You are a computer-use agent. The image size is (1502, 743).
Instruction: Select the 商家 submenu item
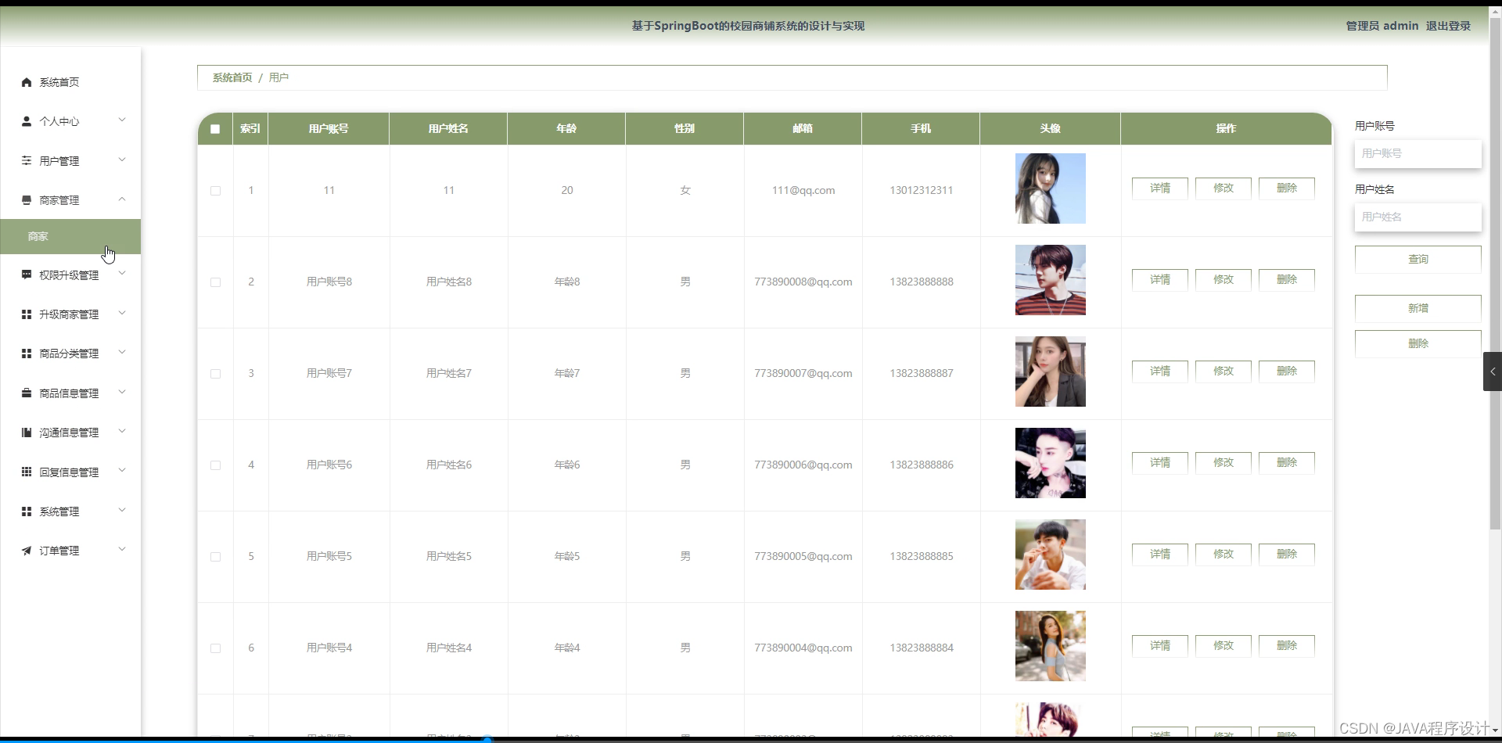click(70, 236)
